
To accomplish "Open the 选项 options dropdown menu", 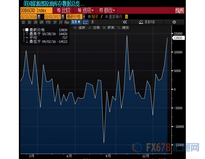I will tap(86, 10).
